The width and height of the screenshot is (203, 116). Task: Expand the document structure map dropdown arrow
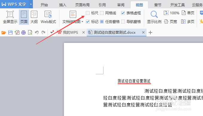coord(82,21)
